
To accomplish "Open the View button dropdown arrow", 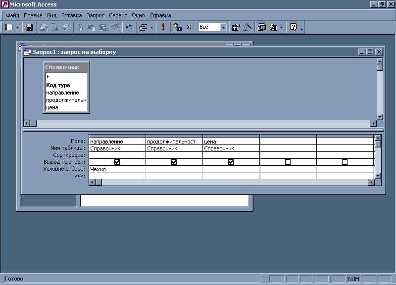I will (x=17, y=27).
